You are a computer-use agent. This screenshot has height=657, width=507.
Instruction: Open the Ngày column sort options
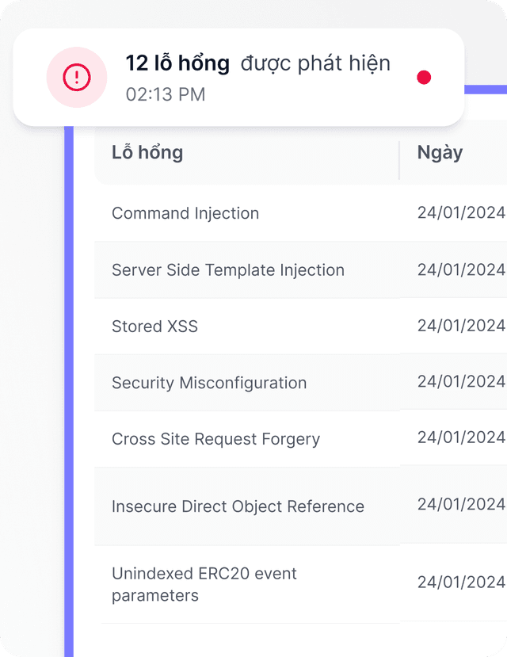(x=440, y=152)
